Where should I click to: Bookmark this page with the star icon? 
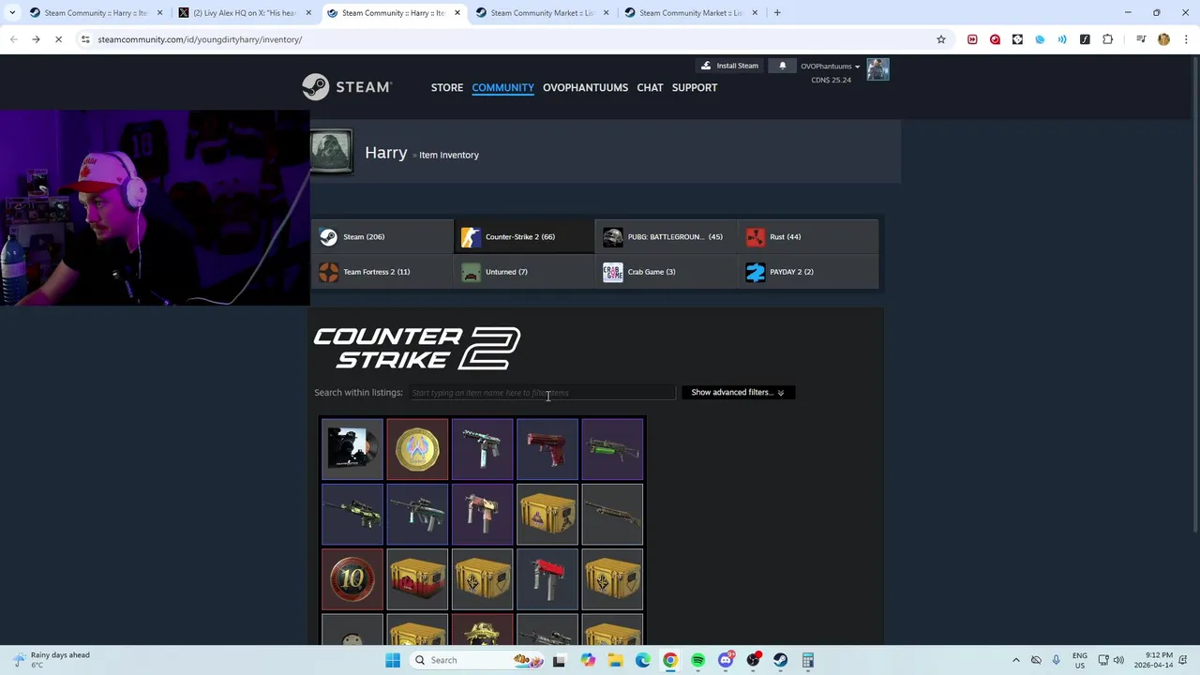[941, 39]
